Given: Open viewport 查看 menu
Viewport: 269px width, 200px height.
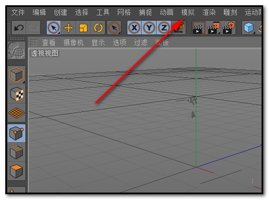Looking at the screenshot, I should click(49, 42).
